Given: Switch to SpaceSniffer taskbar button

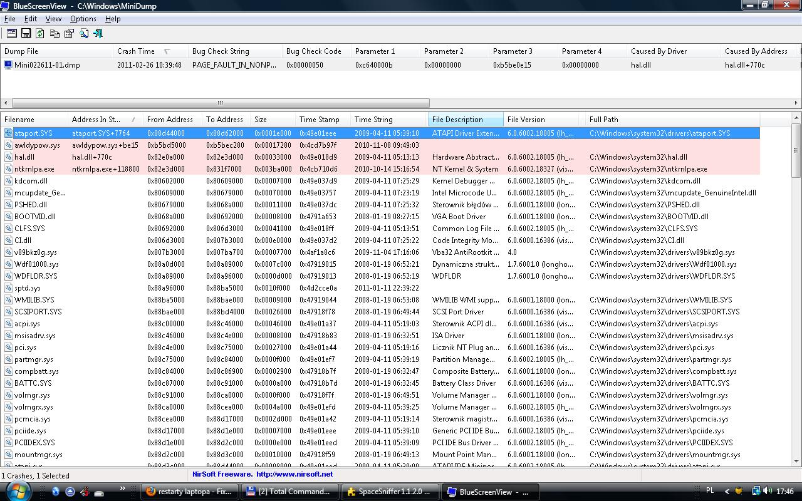Looking at the screenshot, I should click(x=390, y=492).
